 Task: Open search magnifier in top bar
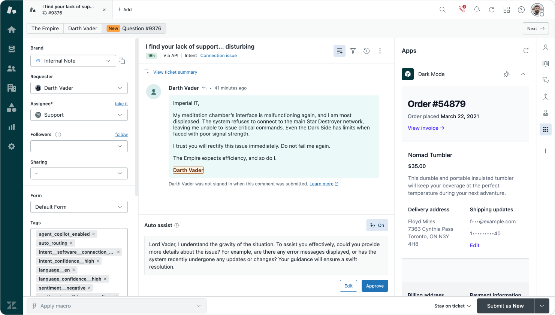(443, 10)
